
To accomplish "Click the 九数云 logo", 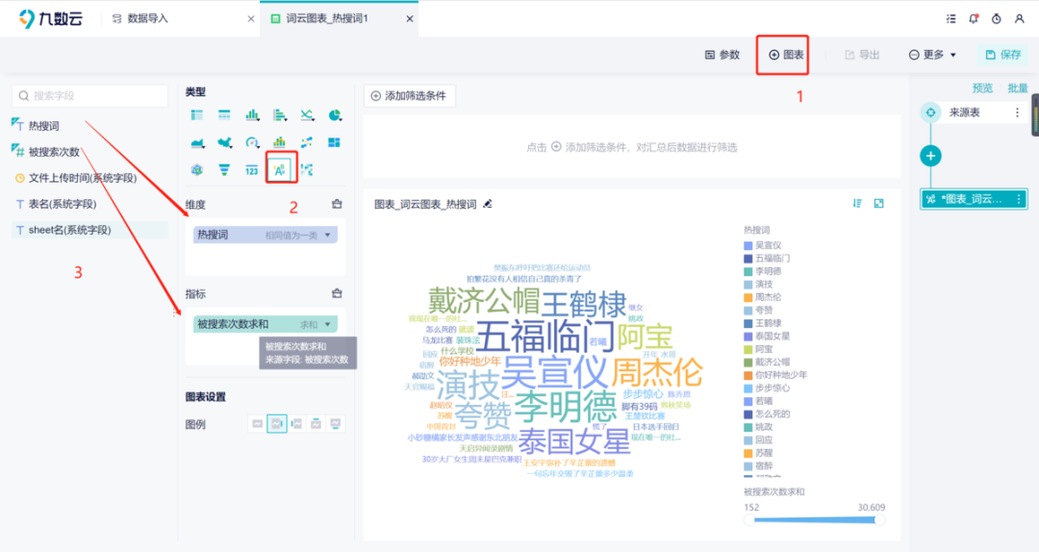I will coord(50,18).
